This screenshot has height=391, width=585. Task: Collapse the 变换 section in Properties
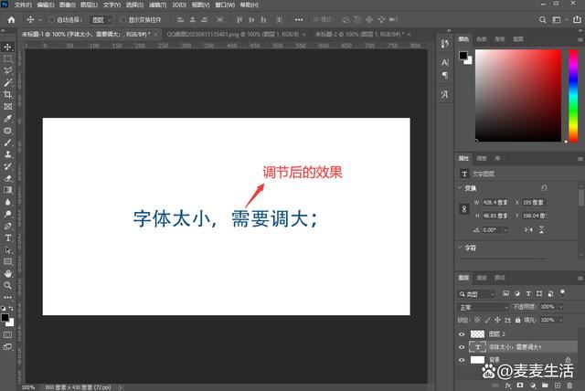462,188
